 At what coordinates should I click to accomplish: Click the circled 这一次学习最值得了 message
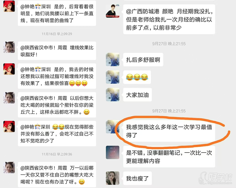click(169, 131)
